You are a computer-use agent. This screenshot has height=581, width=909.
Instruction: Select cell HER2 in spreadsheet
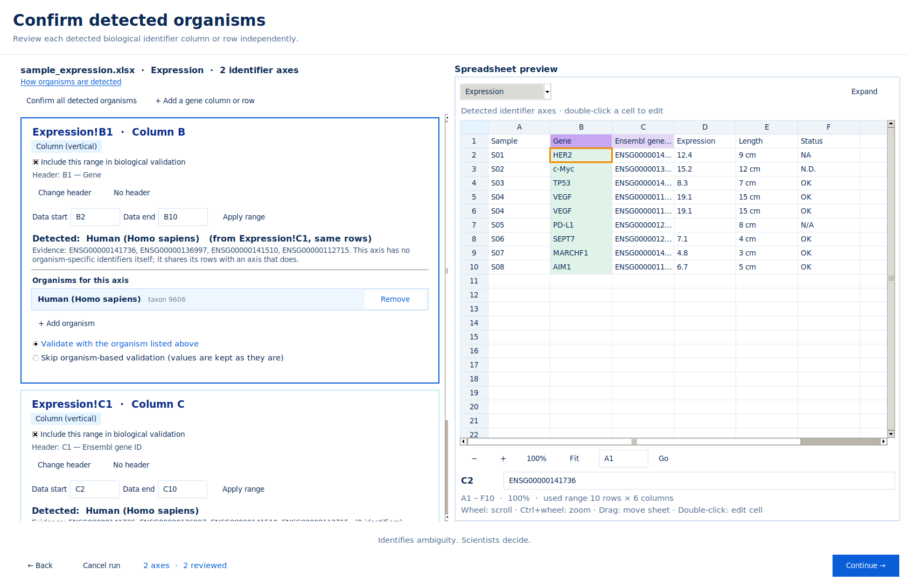click(x=581, y=155)
